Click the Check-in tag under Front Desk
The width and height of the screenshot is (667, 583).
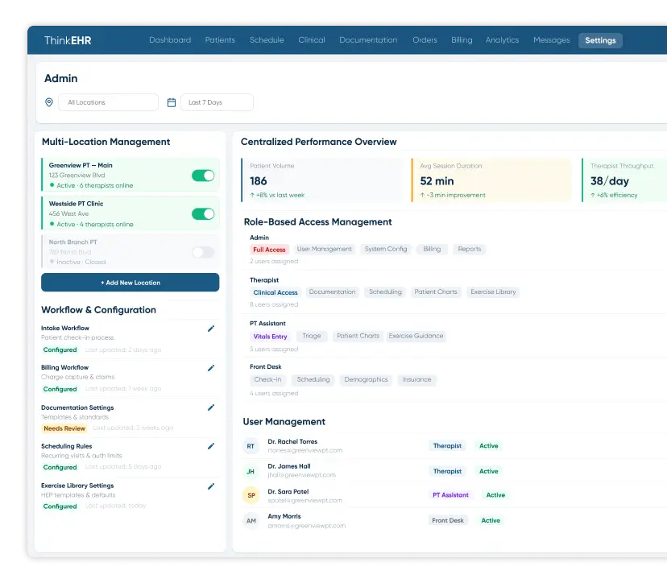point(267,380)
